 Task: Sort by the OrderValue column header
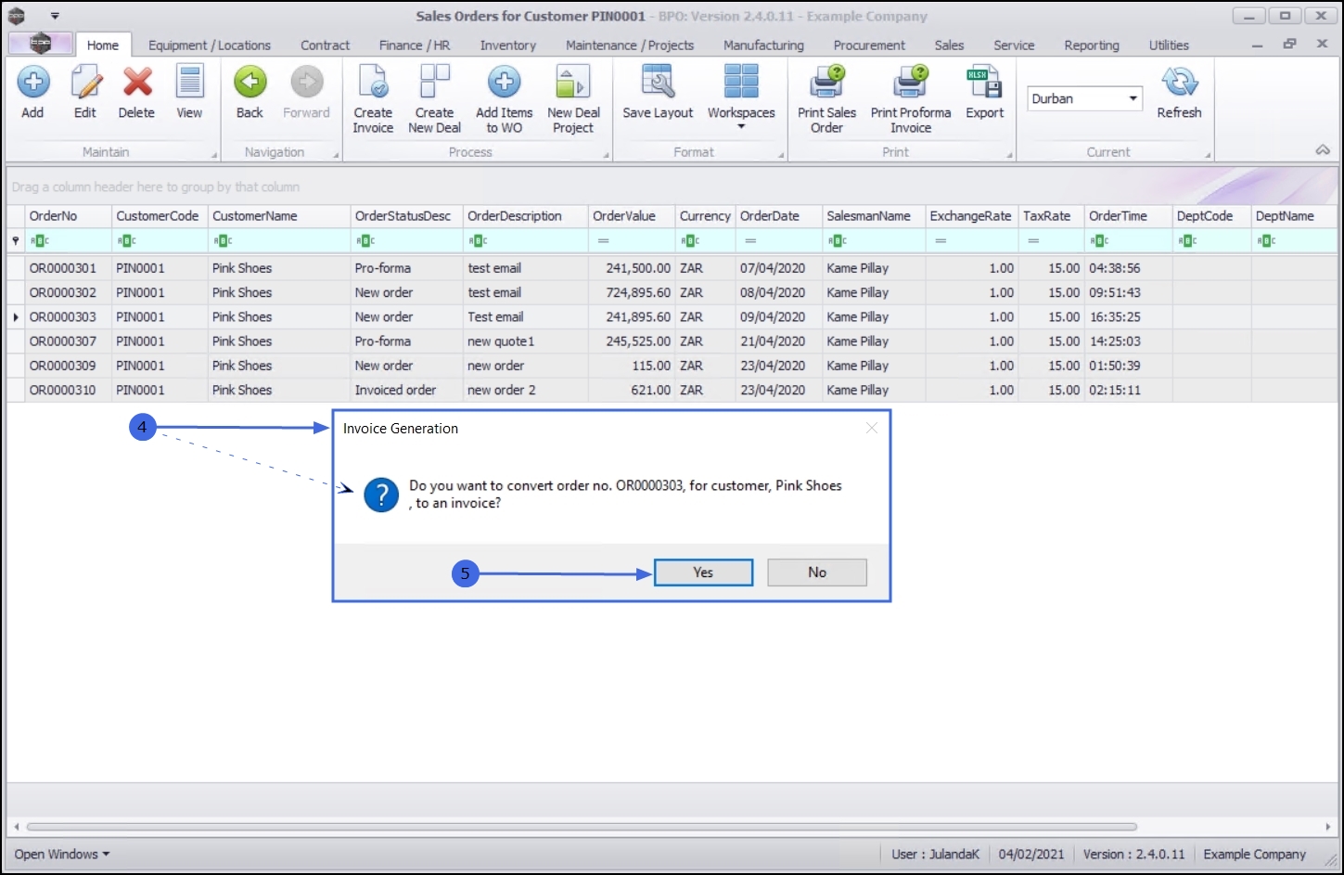(x=632, y=216)
